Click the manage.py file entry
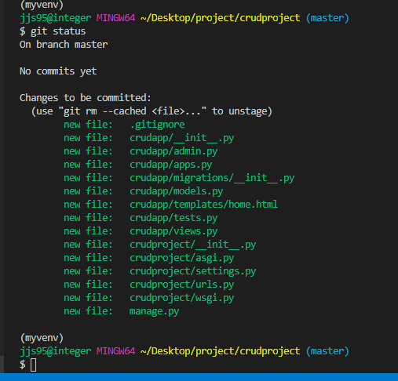 155,311
